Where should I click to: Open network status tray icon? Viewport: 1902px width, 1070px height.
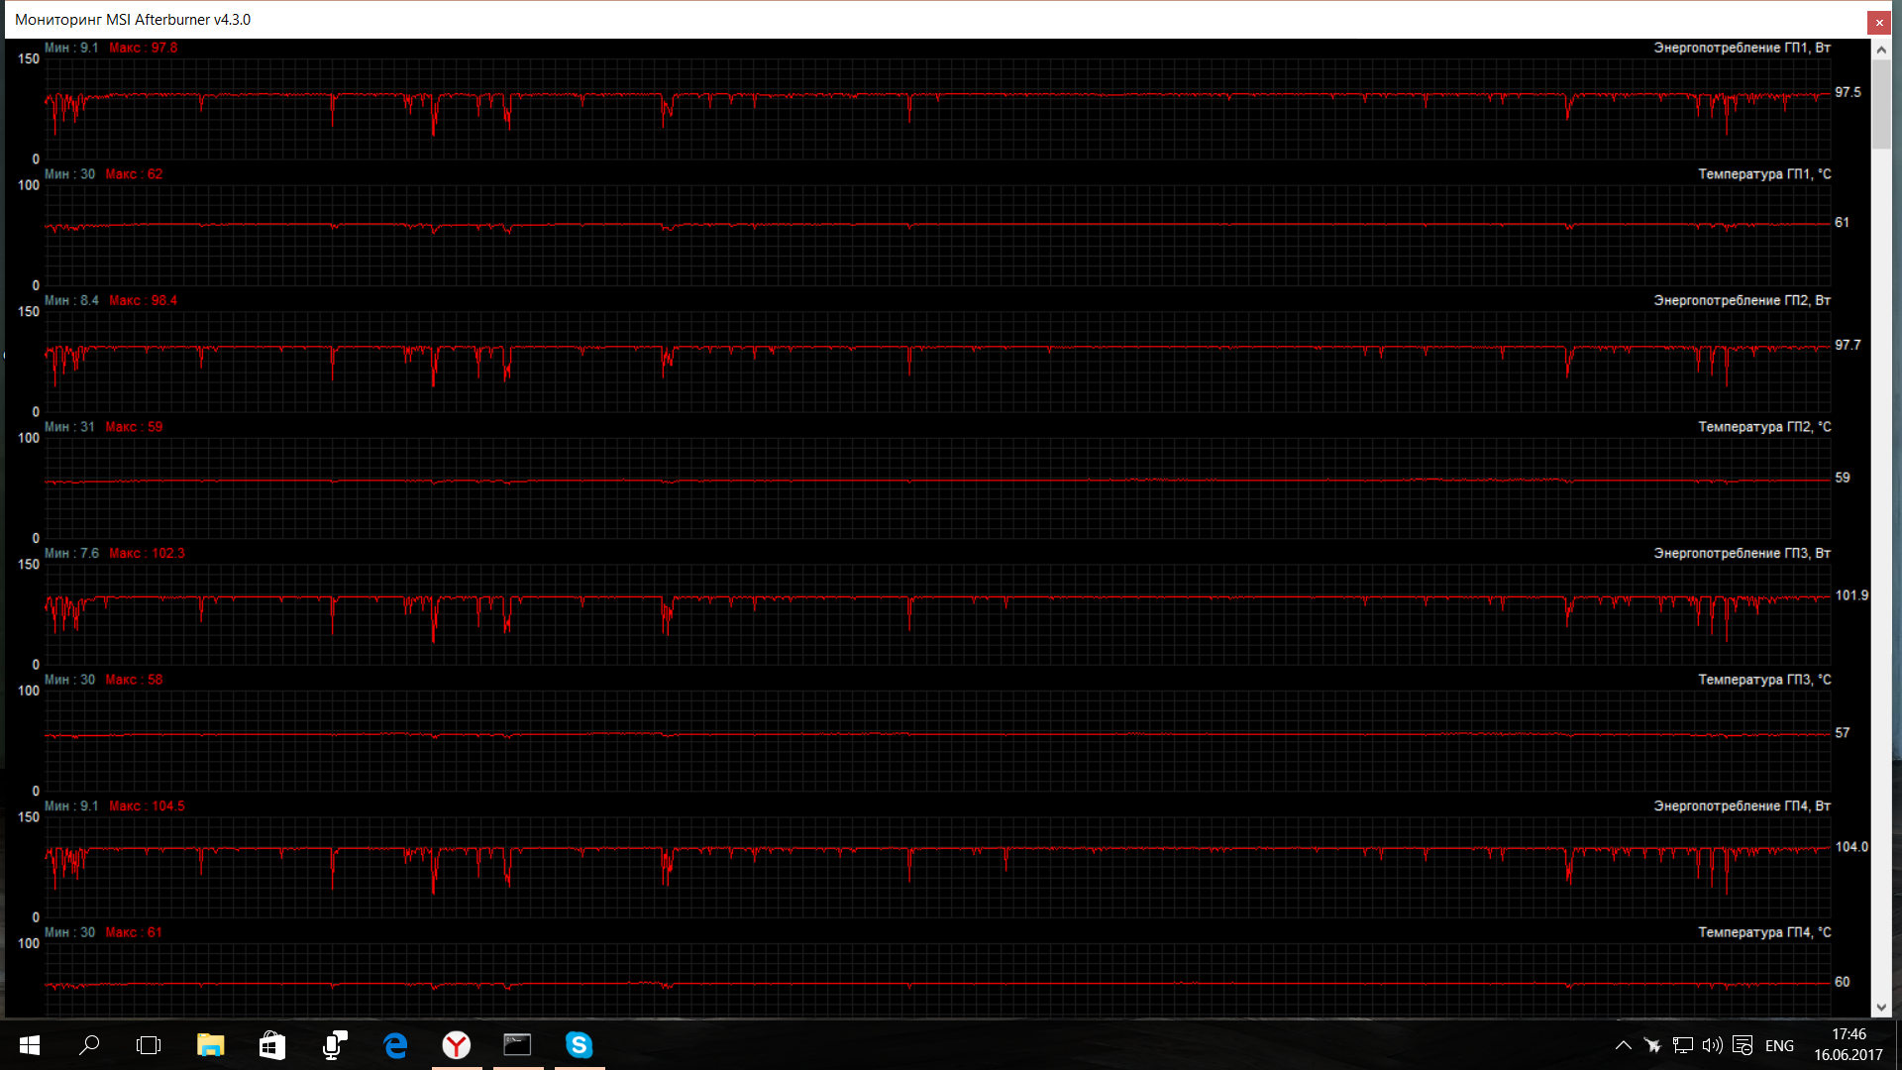[1682, 1045]
